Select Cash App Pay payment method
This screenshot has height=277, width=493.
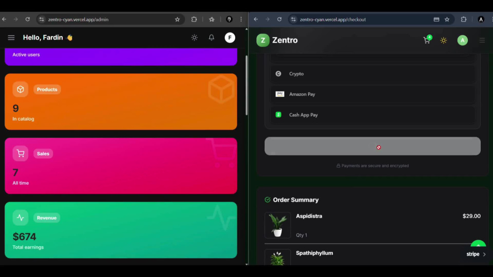click(373, 115)
